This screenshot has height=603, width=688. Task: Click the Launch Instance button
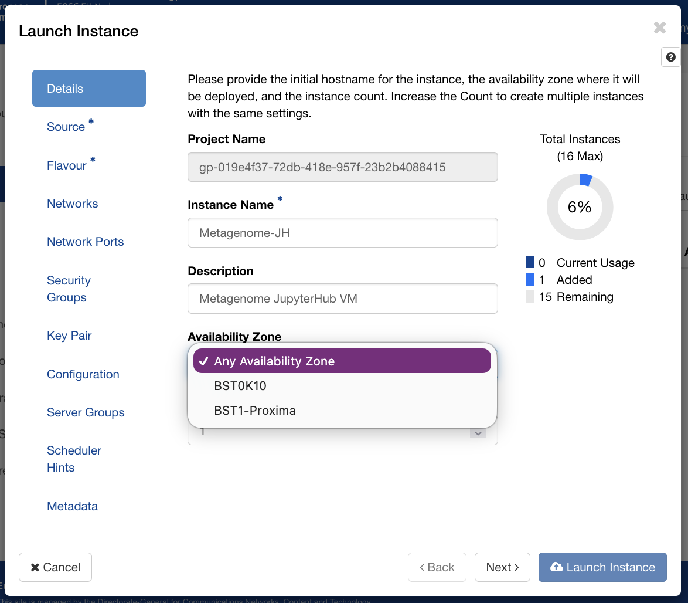pos(602,567)
